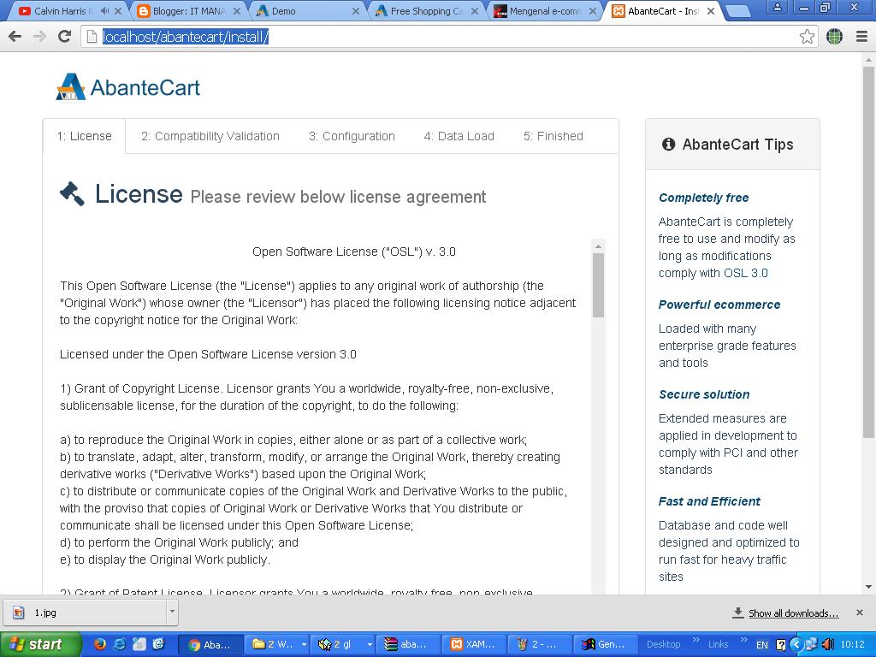The image size is (876, 657).
Task: Click the taskbar clock showing 10:12
Action: point(852,645)
